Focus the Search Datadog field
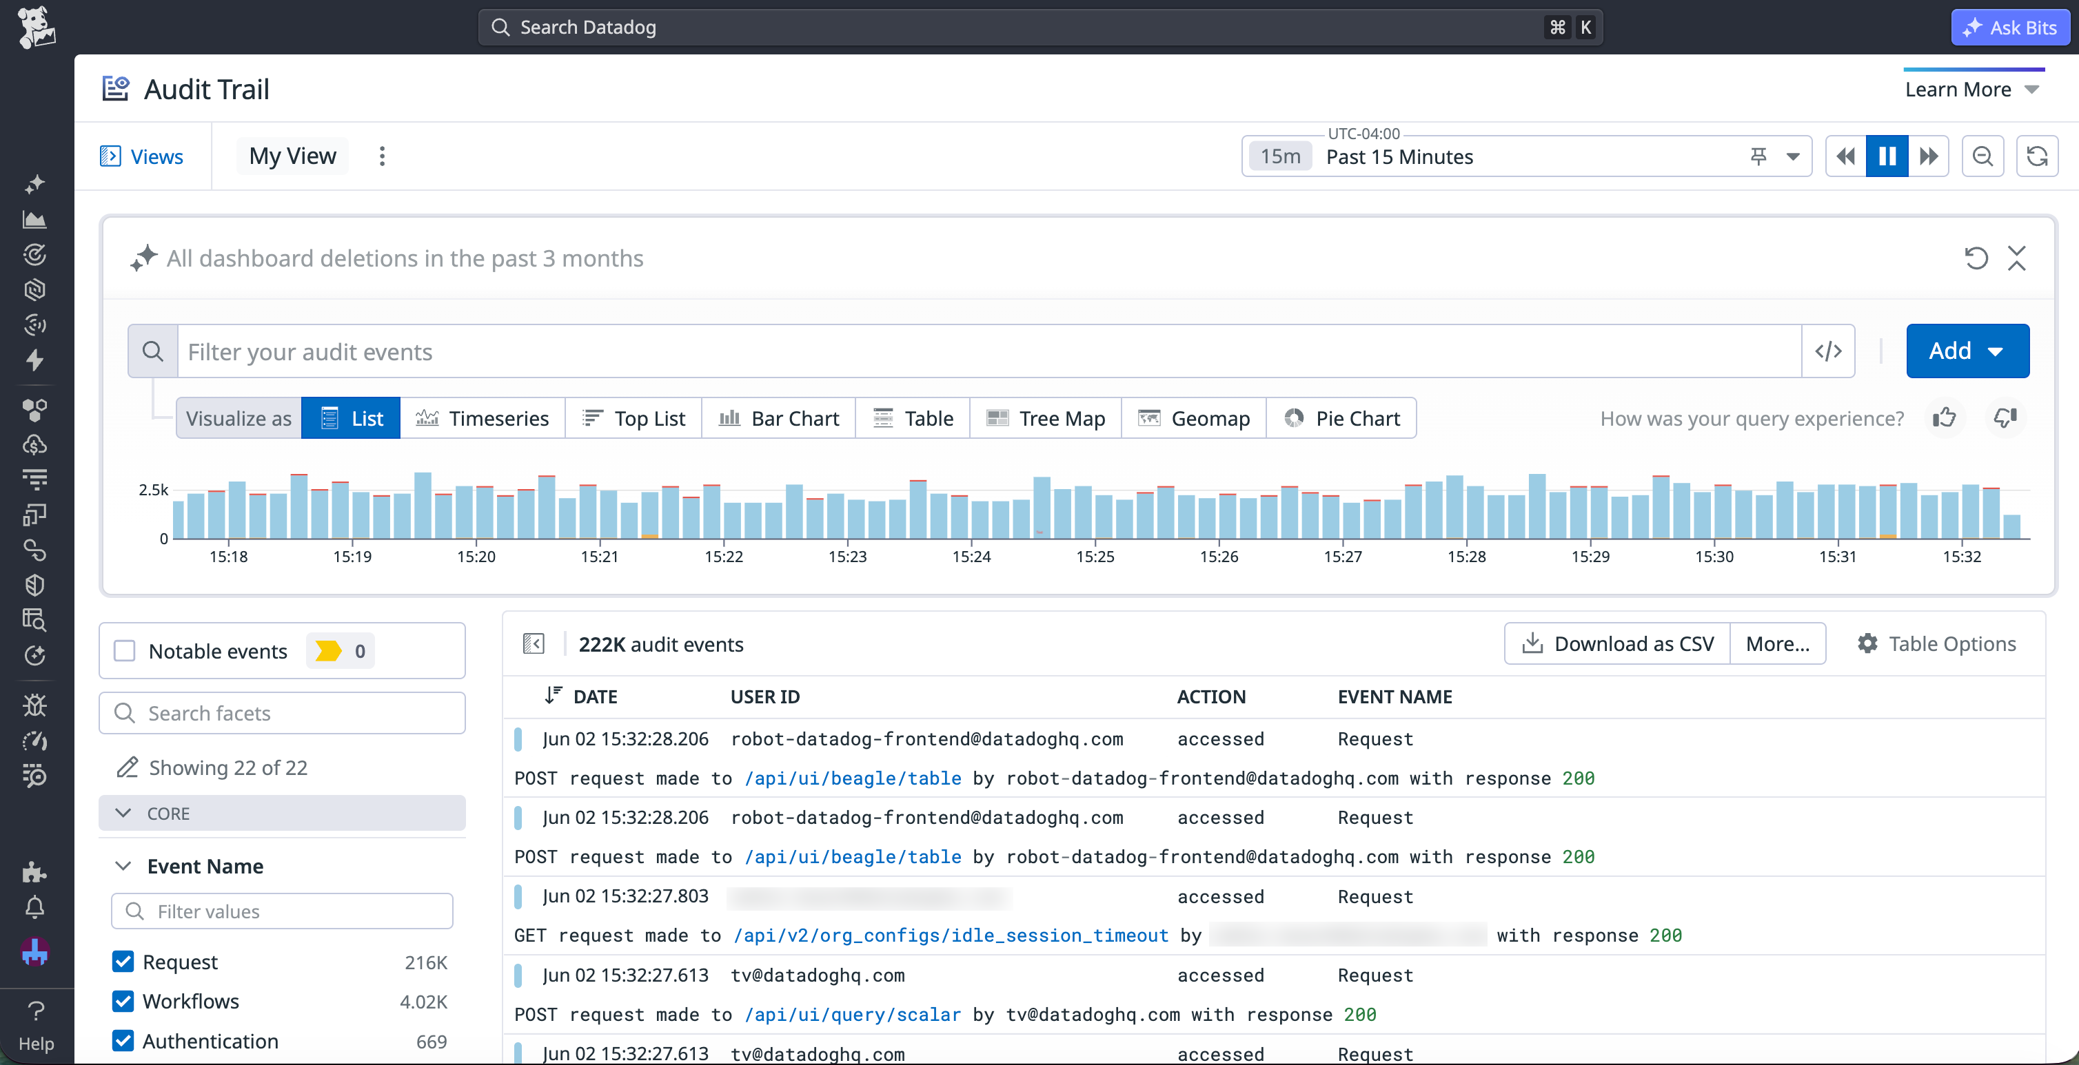 coord(1041,28)
